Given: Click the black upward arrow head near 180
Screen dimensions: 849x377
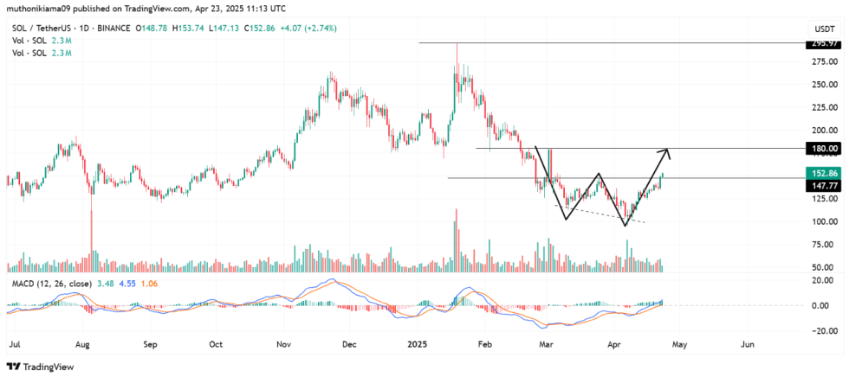Looking at the screenshot, I should pos(665,152).
